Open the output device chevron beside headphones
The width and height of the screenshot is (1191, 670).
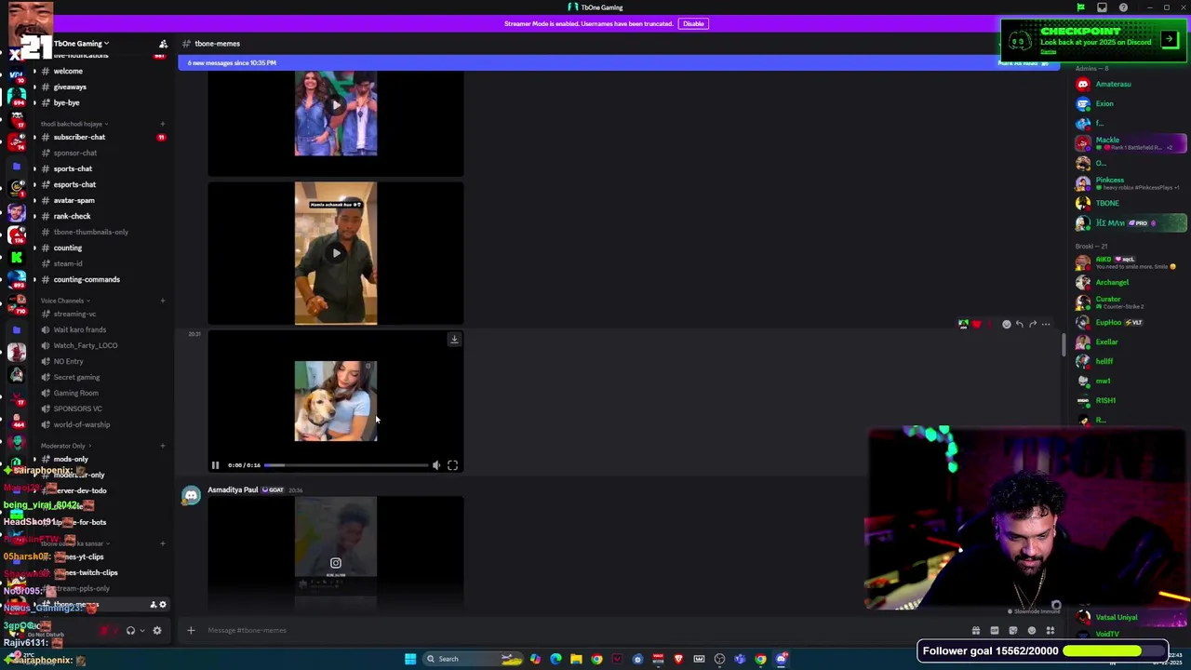142,631
